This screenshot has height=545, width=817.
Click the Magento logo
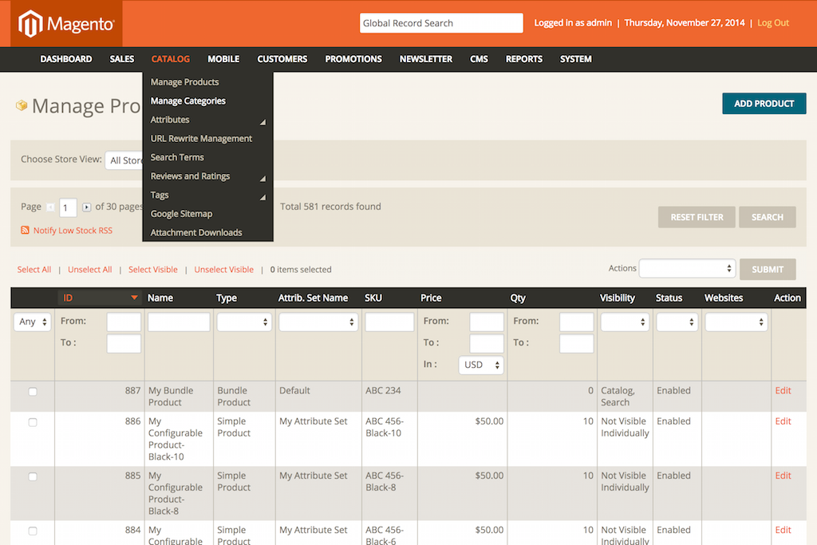coord(66,24)
